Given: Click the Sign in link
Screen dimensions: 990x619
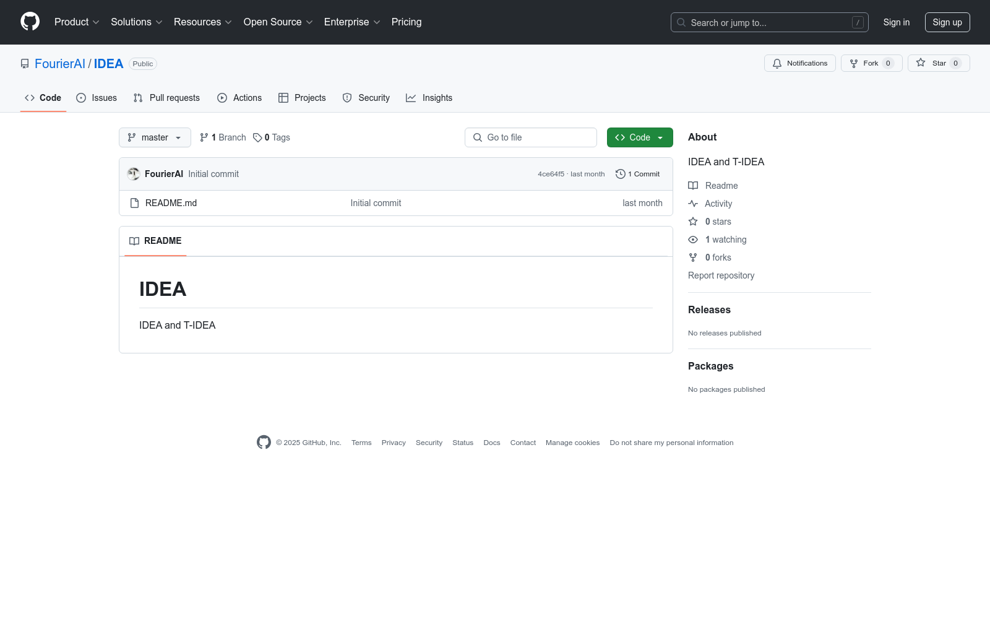Looking at the screenshot, I should [897, 22].
